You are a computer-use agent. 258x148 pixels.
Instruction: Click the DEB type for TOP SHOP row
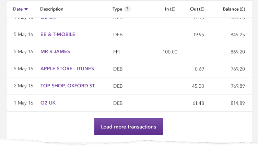point(118,86)
